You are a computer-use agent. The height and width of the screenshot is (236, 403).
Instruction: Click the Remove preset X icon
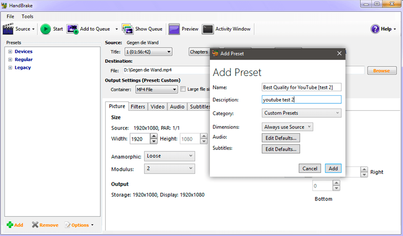tap(35, 225)
